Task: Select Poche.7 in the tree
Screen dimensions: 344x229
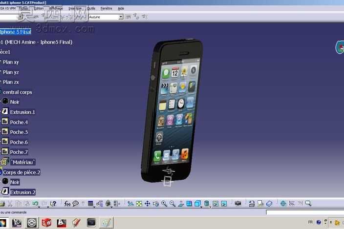Action: point(19,152)
